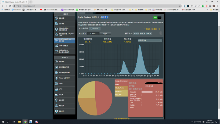Open the LAN settings sidebar item
220x124 pixels.
[64, 67]
